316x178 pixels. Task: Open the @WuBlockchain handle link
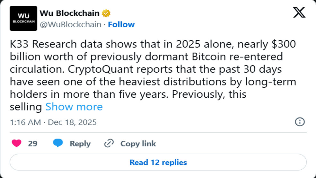70,25
